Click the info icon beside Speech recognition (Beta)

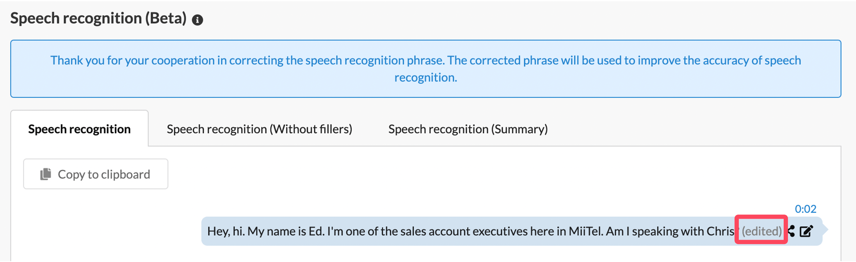point(197,20)
